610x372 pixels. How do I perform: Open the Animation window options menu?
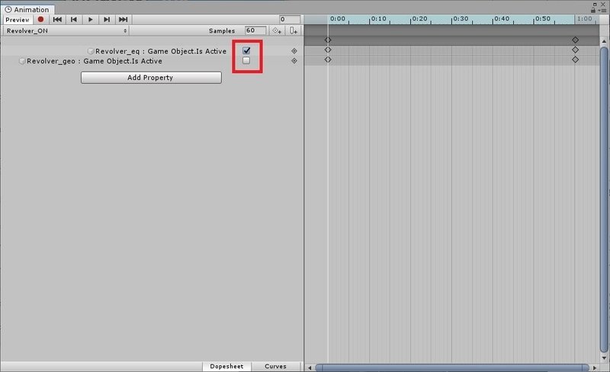(x=603, y=11)
